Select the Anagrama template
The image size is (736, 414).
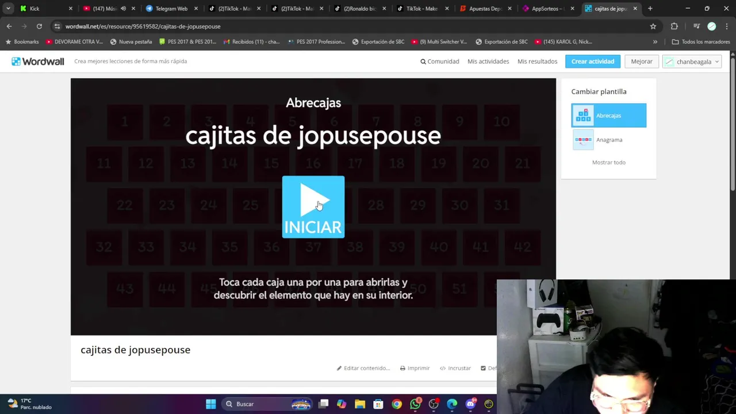(609, 140)
